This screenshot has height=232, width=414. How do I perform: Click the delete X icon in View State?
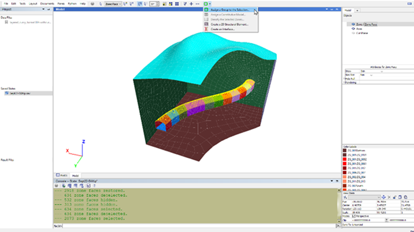(389, 197)
